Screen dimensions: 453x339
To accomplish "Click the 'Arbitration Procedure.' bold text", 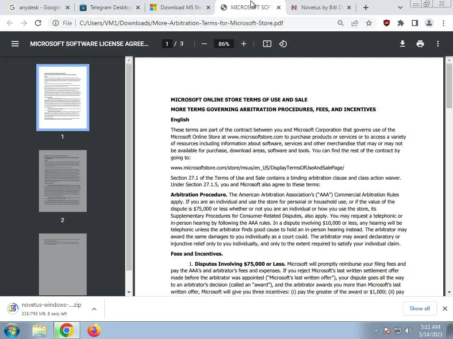I will pos(199,195).
